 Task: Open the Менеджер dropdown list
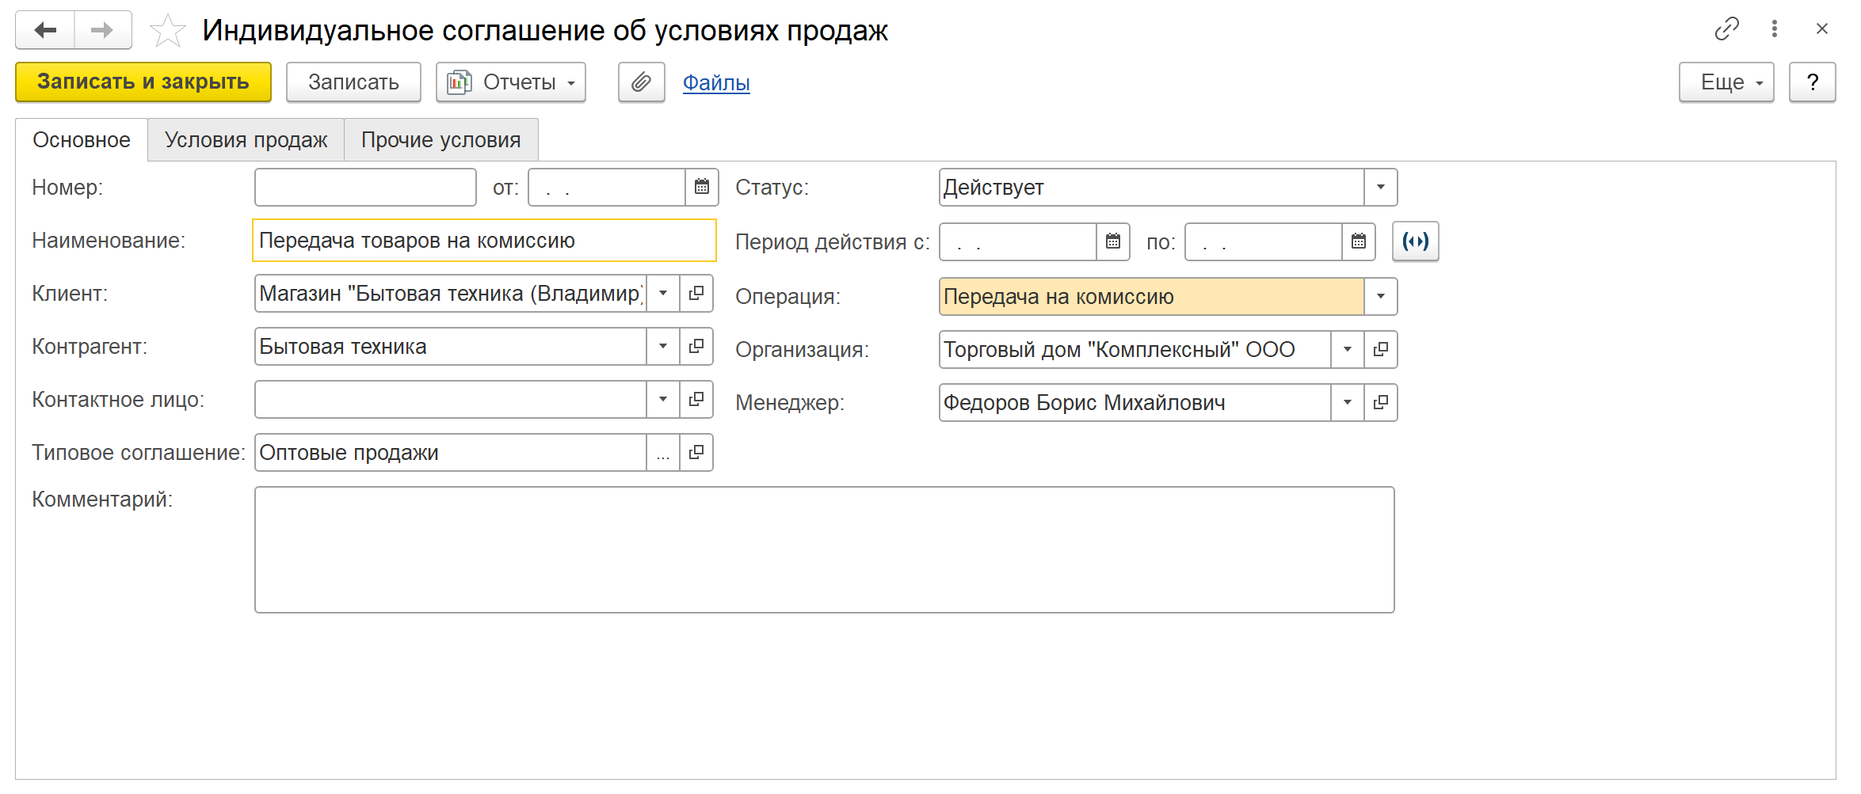[1347, 403]
